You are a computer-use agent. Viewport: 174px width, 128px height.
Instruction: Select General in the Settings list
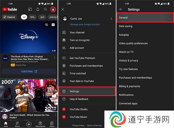[x=145, y=17]
